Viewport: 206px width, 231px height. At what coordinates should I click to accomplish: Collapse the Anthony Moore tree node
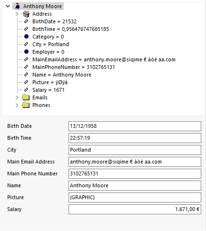coord(8,6)
